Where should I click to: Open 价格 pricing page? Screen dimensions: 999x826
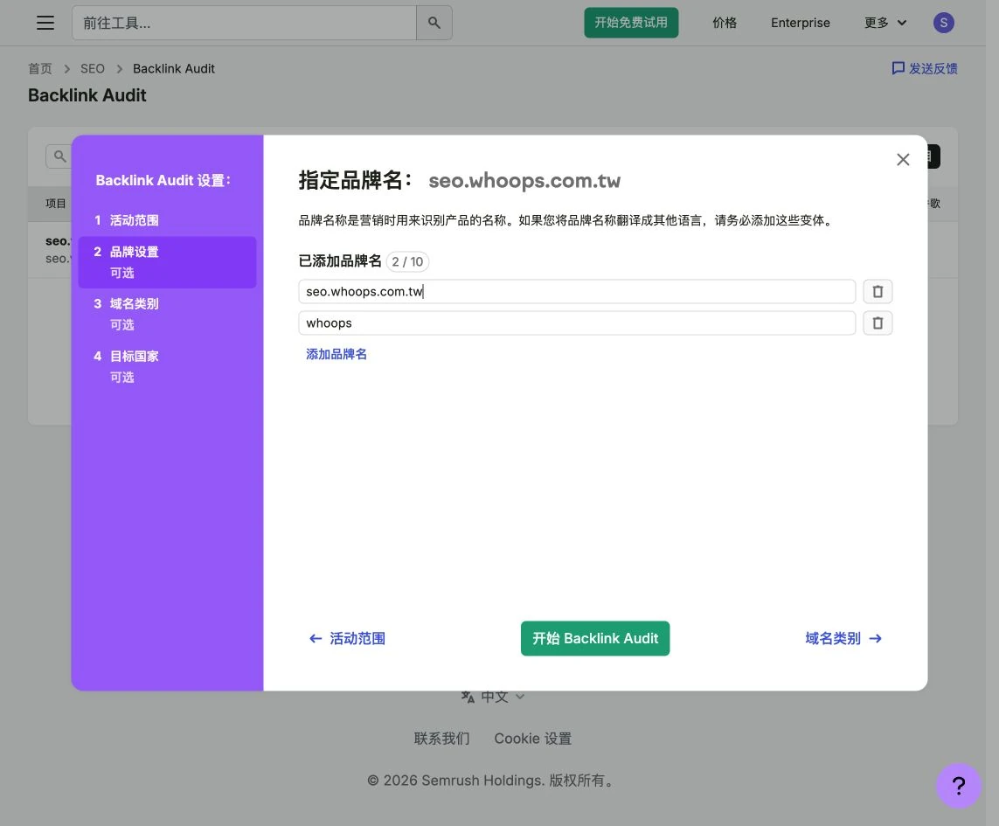coord(725,23)
